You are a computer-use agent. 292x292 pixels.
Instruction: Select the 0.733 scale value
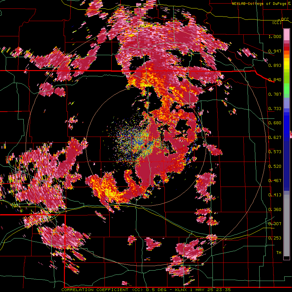click(275, 109)
